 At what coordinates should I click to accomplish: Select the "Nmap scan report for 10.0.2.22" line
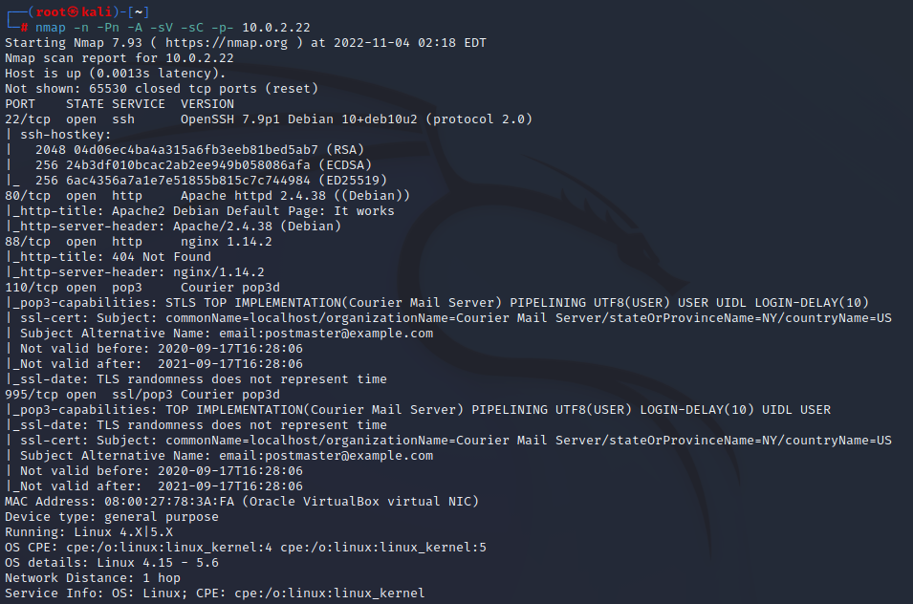[x=120, y=58]
